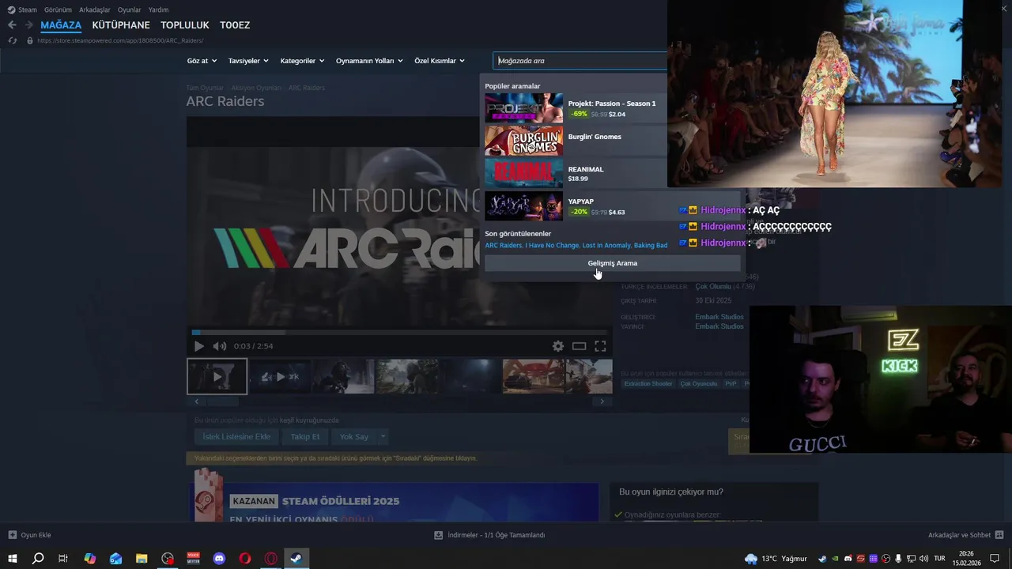The width and height of the screenshot is (1012, 569).
Task: Open the TOOEZ profile tab
Action: pyautogui.click(x=235, y=25)
